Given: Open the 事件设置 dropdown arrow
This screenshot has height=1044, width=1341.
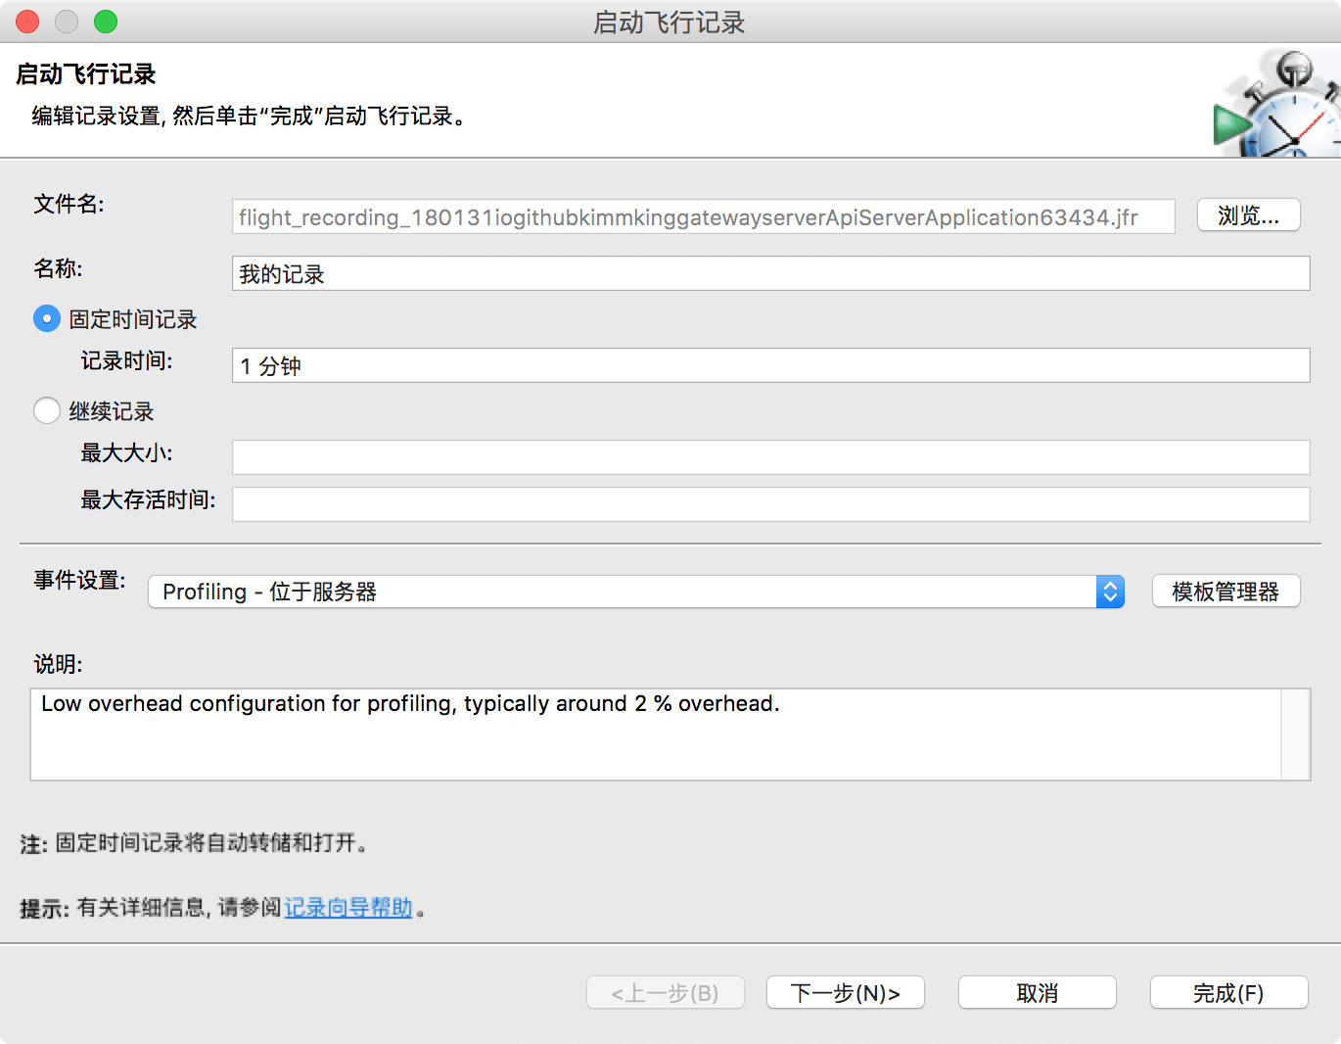Looking at the screenshot, I should [1110, 592].
